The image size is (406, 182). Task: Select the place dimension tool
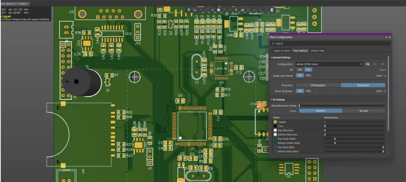click(x=254, y=10)
